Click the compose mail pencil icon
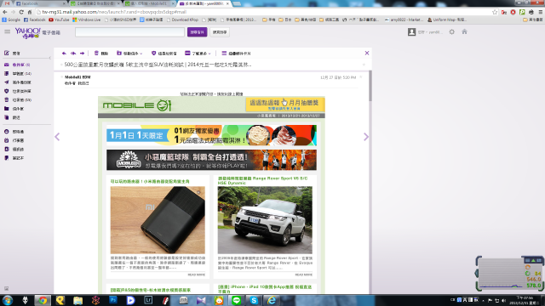The height and width of the screenshot is (306, 545). point(7,53)
